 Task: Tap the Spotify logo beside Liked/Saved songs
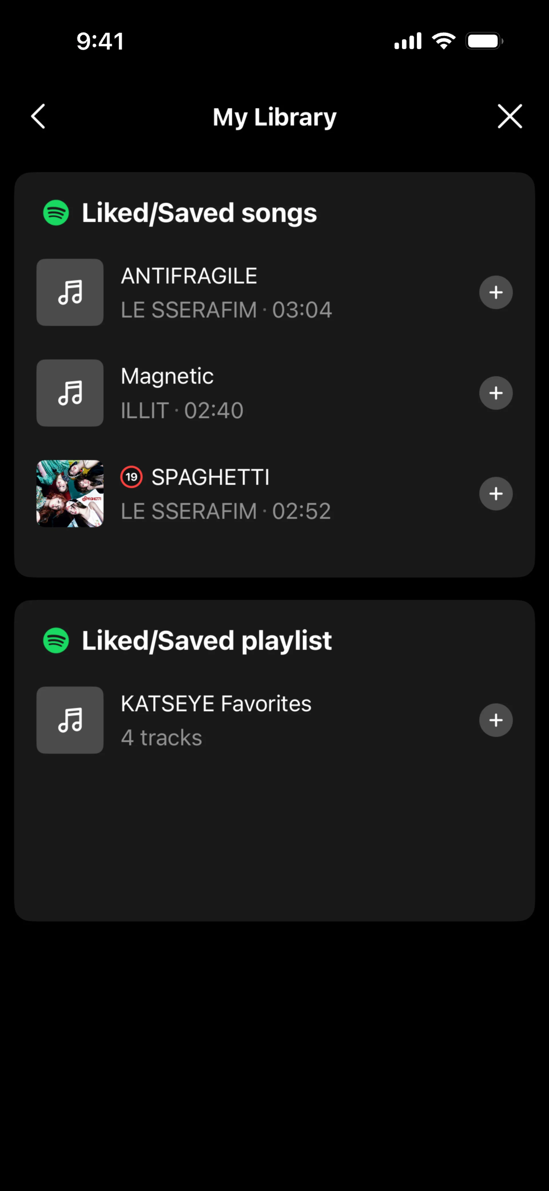(56, 213)
